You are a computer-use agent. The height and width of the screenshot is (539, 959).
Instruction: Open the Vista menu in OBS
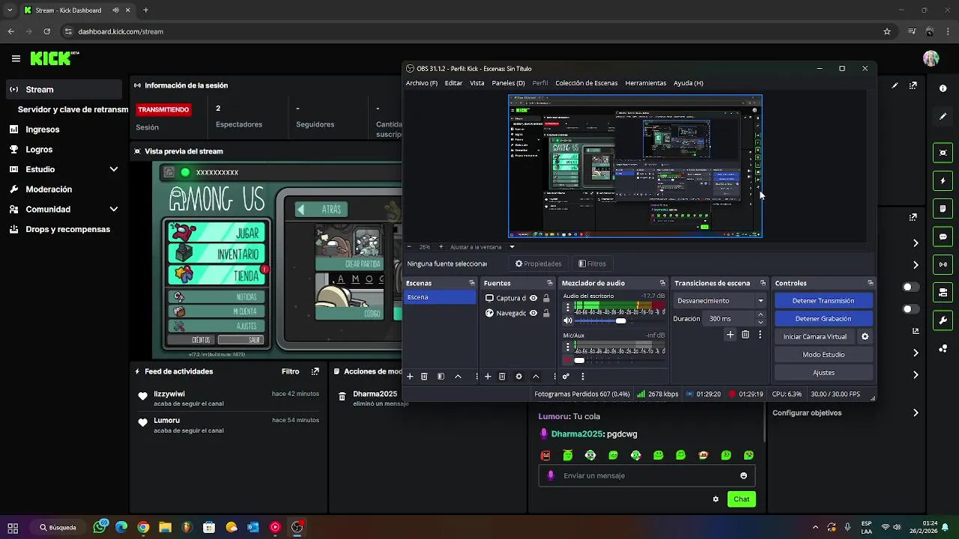[477, 83]
